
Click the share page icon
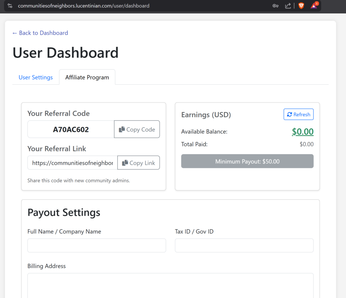coord(288,6)
